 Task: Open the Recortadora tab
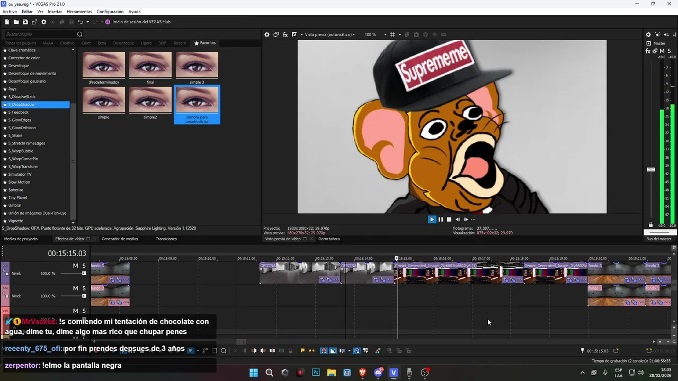point(329,239)
